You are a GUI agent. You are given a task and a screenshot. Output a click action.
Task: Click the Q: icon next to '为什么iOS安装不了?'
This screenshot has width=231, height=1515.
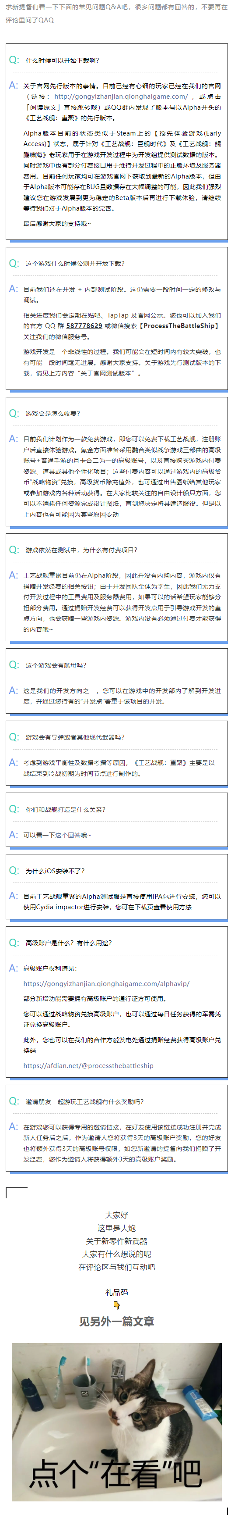(14, 870)
